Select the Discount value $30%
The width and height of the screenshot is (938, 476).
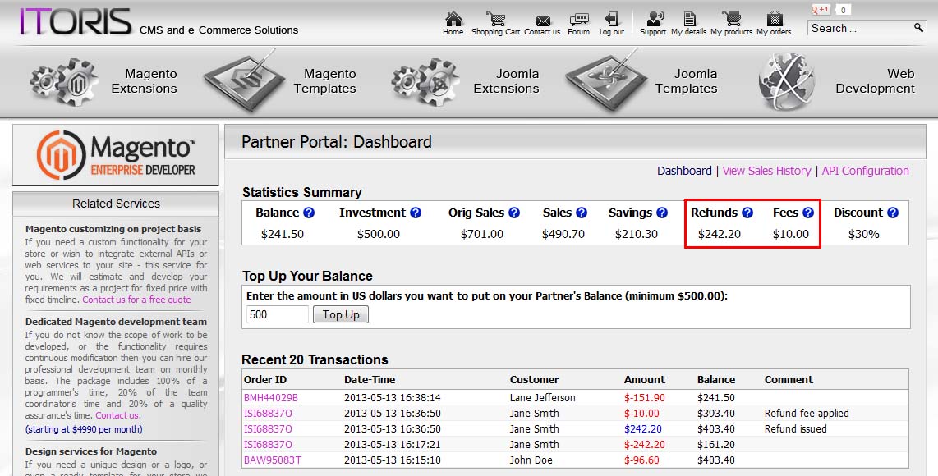(864, 234)
